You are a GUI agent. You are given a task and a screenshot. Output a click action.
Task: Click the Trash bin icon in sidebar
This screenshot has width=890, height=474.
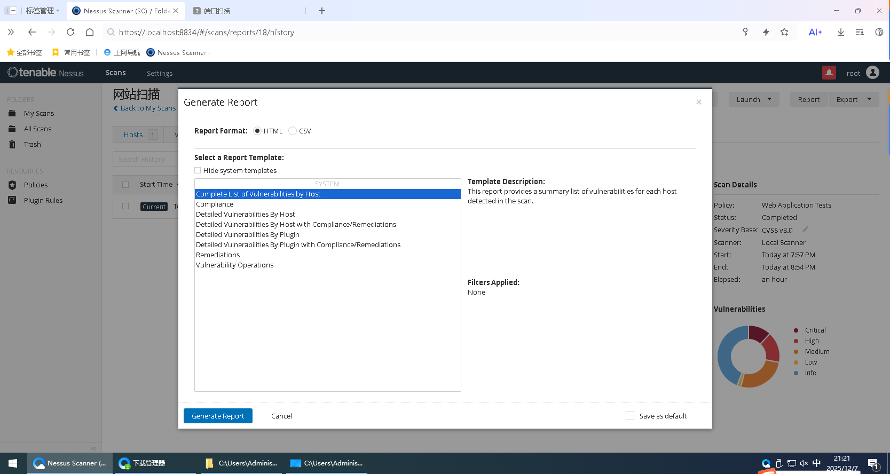12,145
